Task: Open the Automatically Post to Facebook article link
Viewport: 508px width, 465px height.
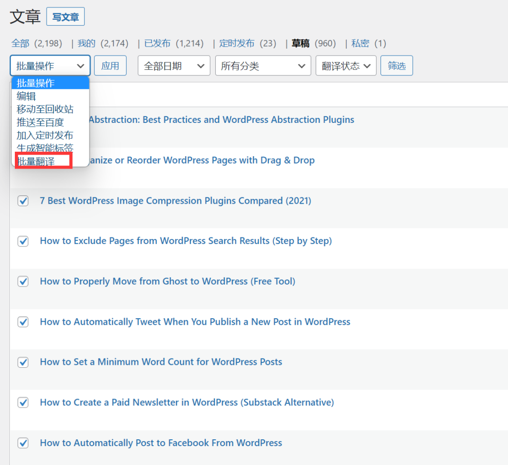Action: pos(161,443)
